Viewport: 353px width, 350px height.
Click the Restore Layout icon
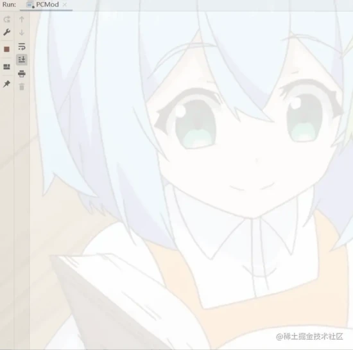point(7,67)
